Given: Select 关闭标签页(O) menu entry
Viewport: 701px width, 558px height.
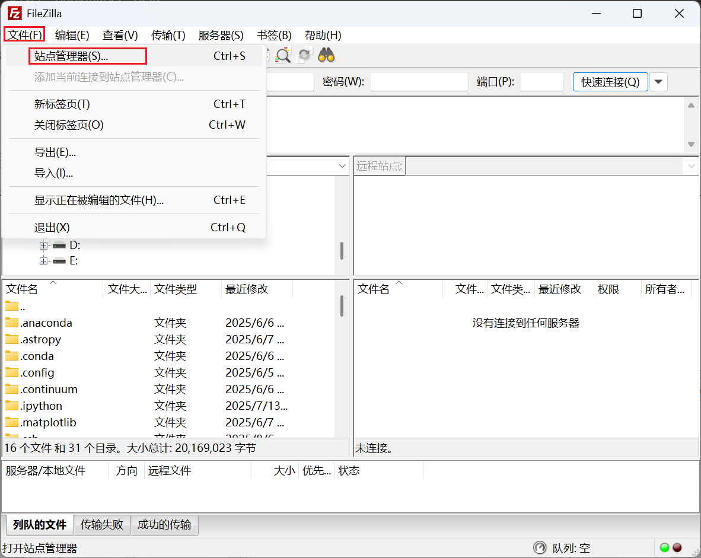Looking at the screenshot, I should [133, 125].
